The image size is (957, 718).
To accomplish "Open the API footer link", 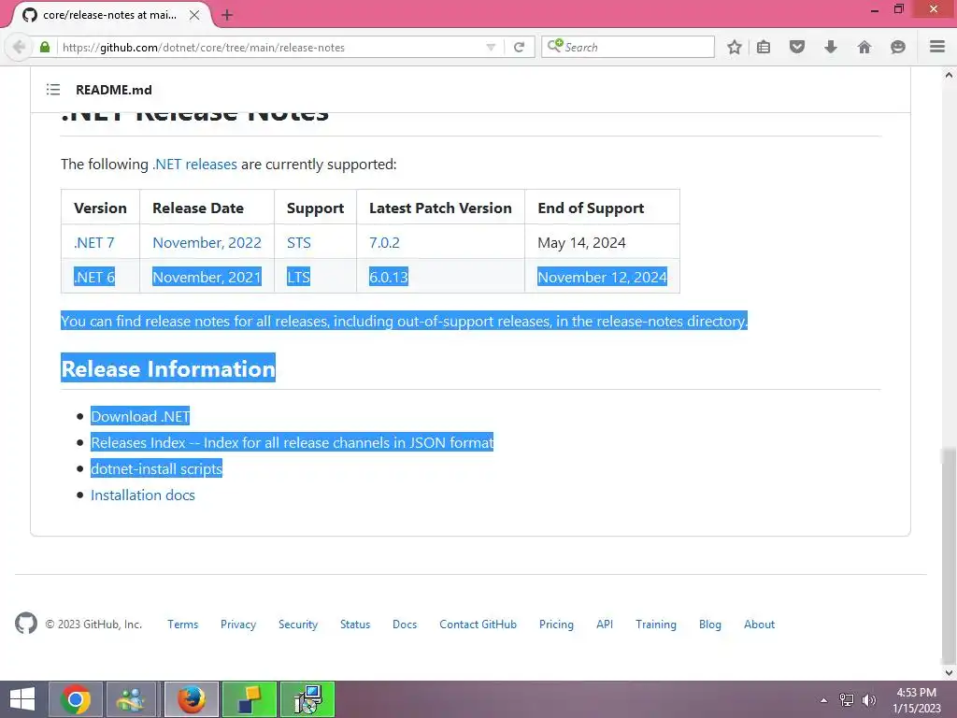I will pos(605,625).
